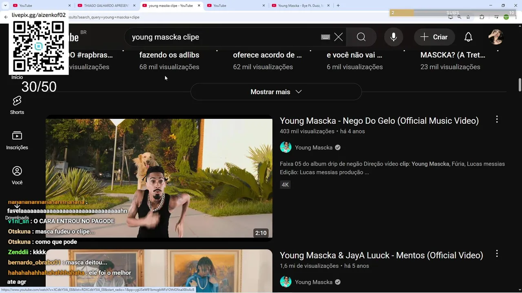Open the tab search dropdown arrow
This screenshot has height=293, width=522.
point(5,5)
